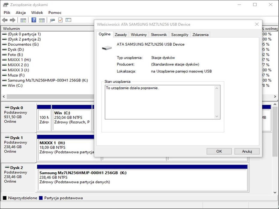Click the black Nieprzydzielone legend swatch
The height and width of the screenshot is (209, 279).
pyautogui.click(x=4, y=198)
